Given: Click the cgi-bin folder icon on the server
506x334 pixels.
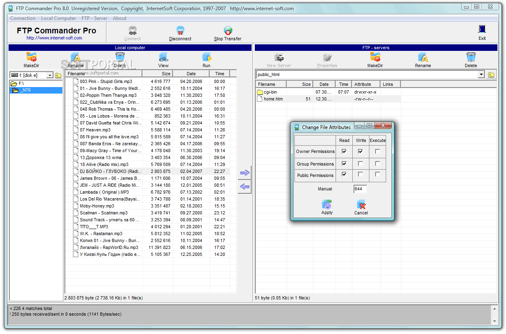Looking at the screenshot, I should point(260,92).
